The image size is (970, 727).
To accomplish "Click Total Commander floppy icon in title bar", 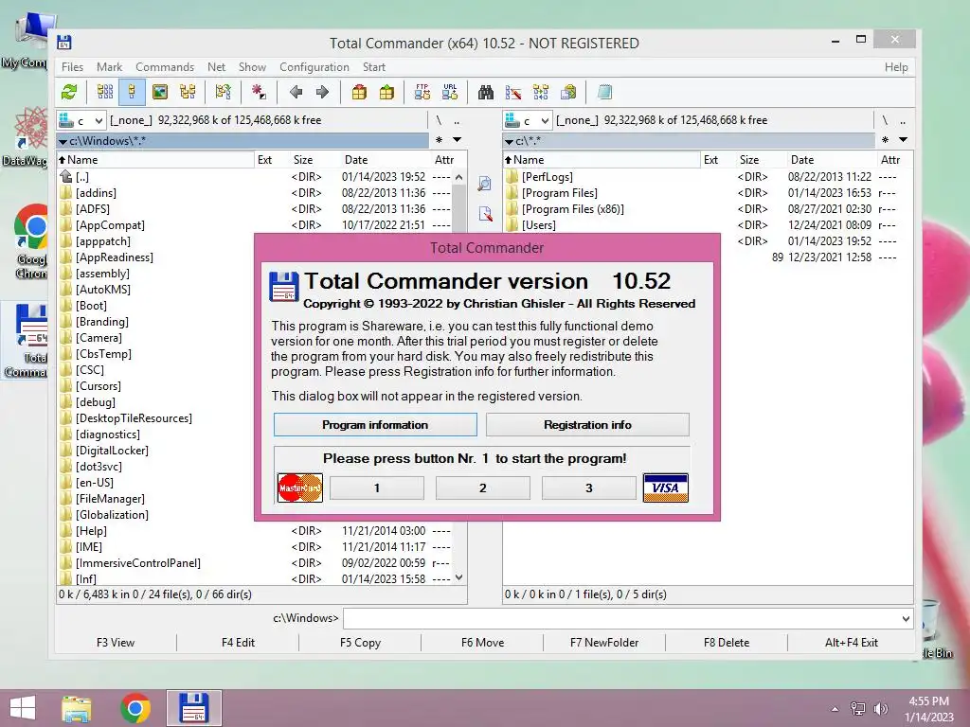I will 64,42.
